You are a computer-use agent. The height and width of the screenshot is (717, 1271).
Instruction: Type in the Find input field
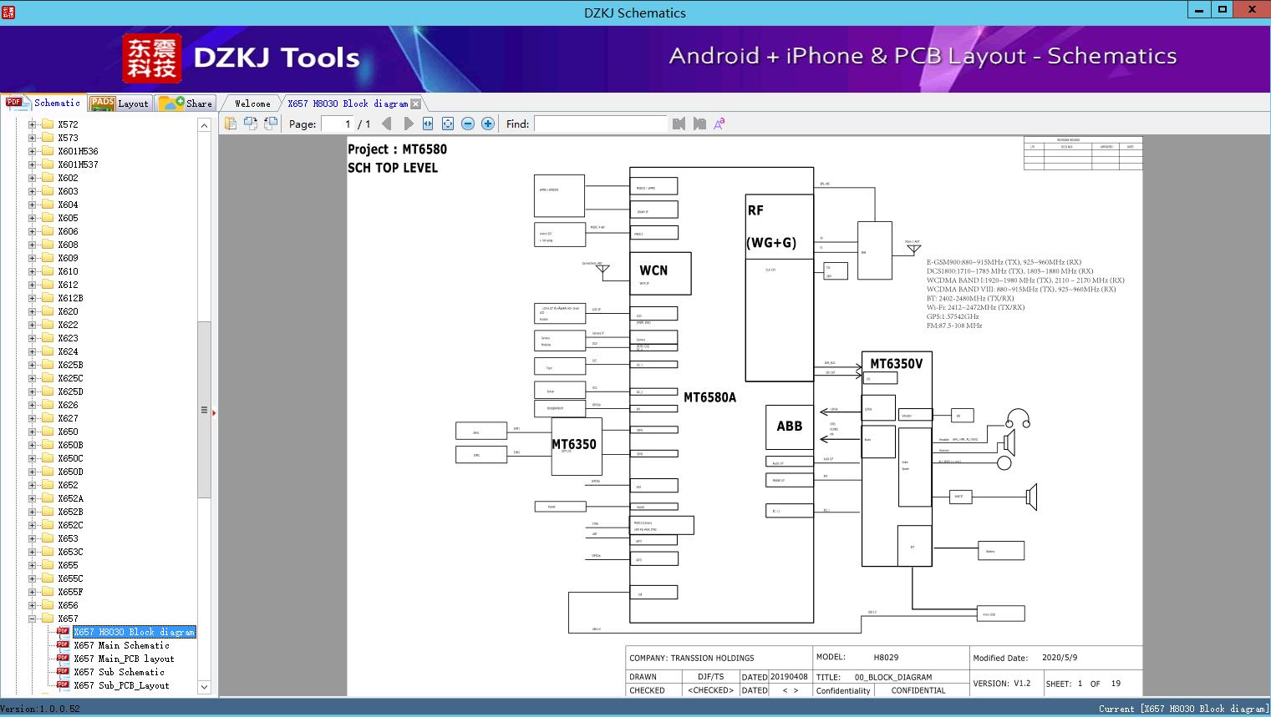point(602,123)
